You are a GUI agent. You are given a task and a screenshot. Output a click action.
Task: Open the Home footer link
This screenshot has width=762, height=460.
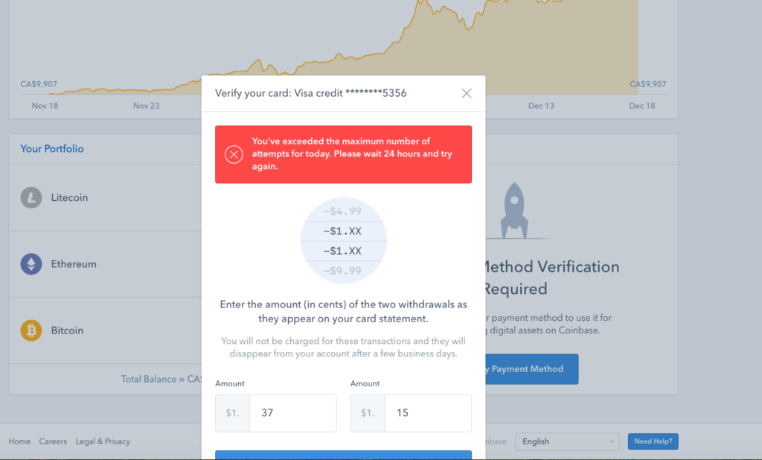coord(19,441)
